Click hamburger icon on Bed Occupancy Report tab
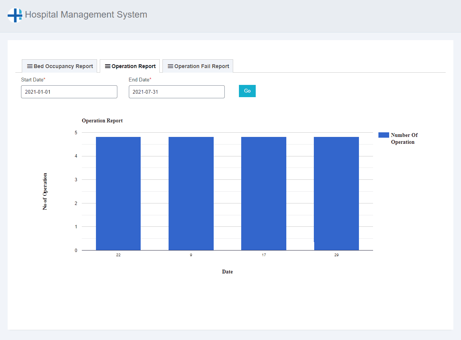461x340 pixels. [x=29, y=66]
